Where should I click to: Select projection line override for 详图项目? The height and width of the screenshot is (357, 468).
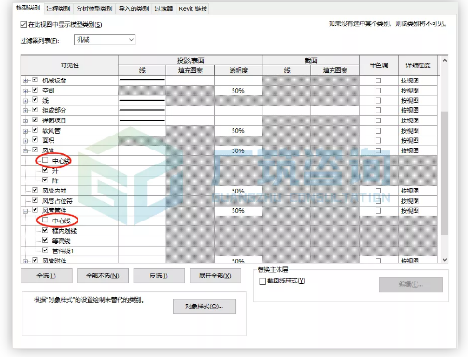(142, 121)
